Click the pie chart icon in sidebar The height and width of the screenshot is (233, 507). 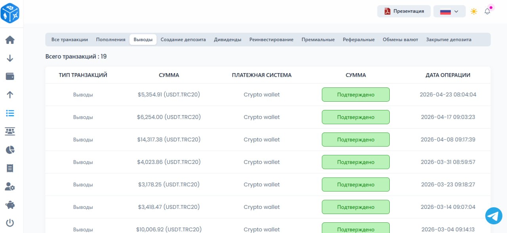point(10,150)
